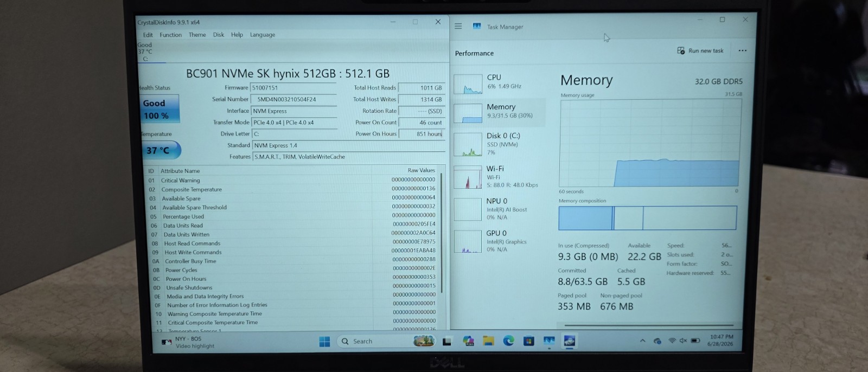Open the Task Manager more options ellipsis

(742, 50)
